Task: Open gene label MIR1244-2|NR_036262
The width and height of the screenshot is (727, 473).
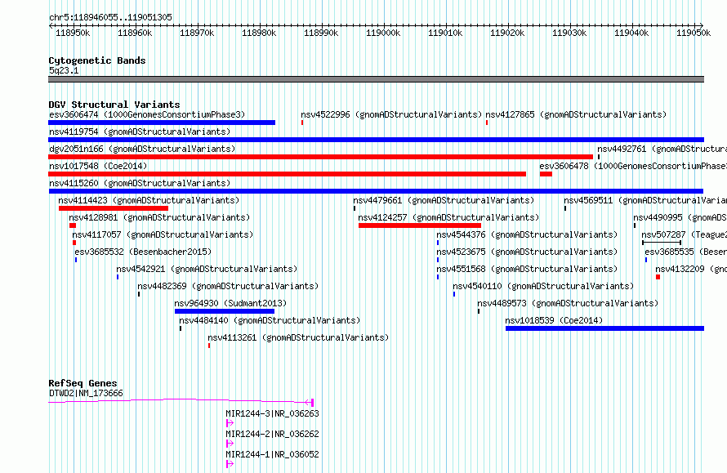Action: [272, 434]
